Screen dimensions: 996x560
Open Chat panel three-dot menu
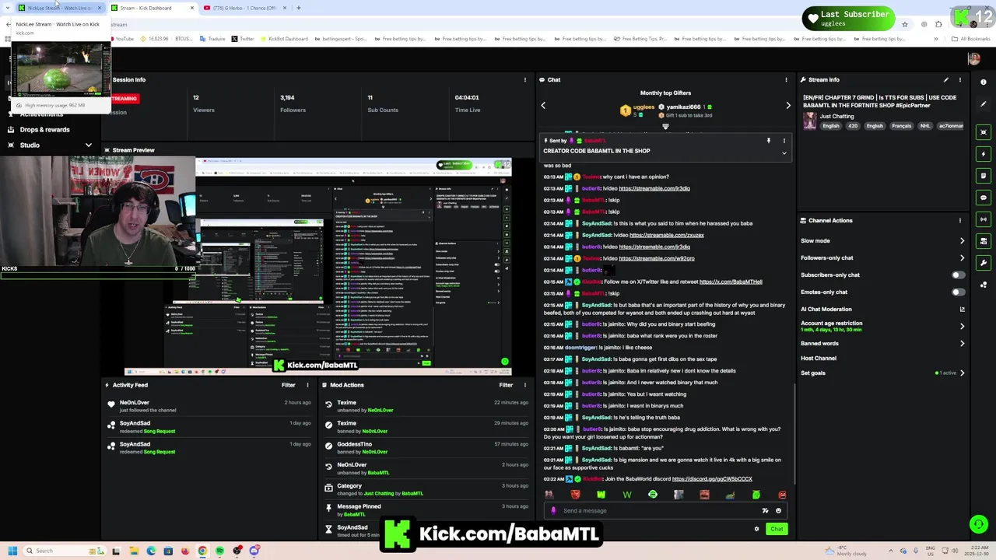point(786,79)
